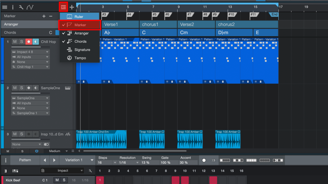Solo the Chill Hop track

22,42
